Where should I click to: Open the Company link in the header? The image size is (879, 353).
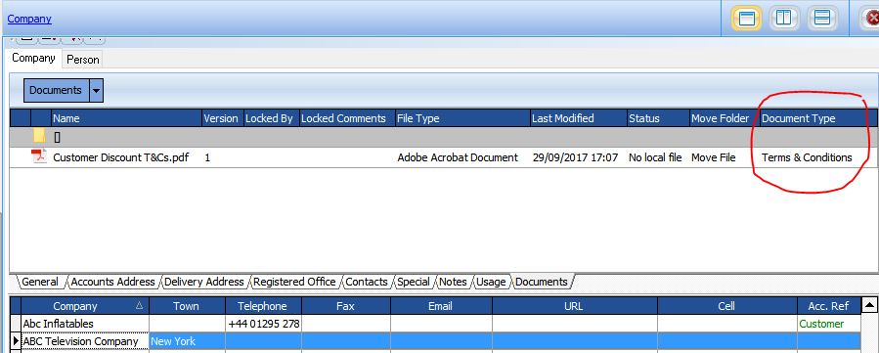coord(29,19)
